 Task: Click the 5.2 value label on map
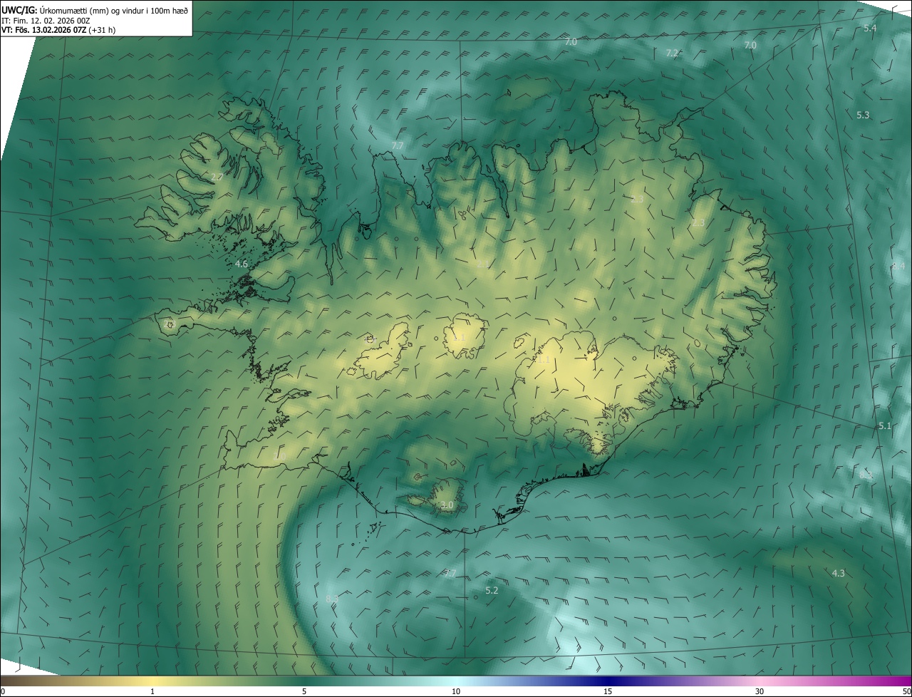pyautogui.click(x=492, y=591)
